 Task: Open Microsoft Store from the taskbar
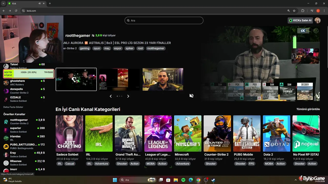pos(168,180)
